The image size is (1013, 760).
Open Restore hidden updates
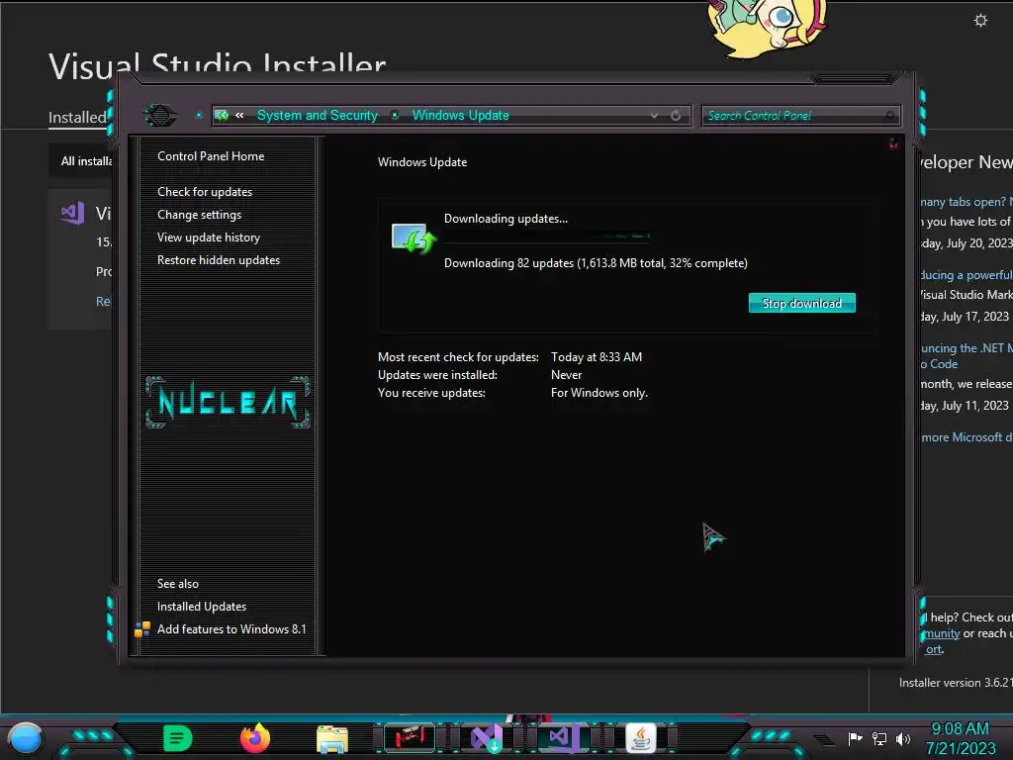(219, 260)
